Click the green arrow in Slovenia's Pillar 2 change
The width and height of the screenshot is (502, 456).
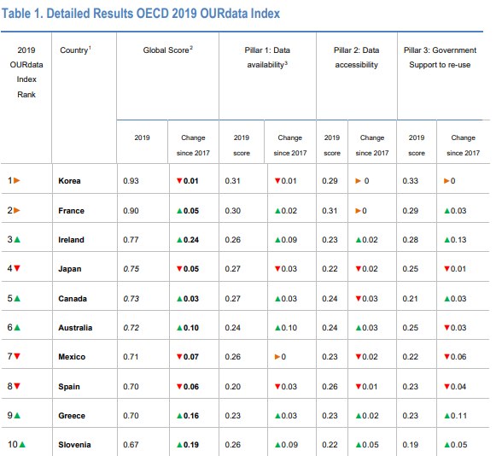tap(359, 445)
